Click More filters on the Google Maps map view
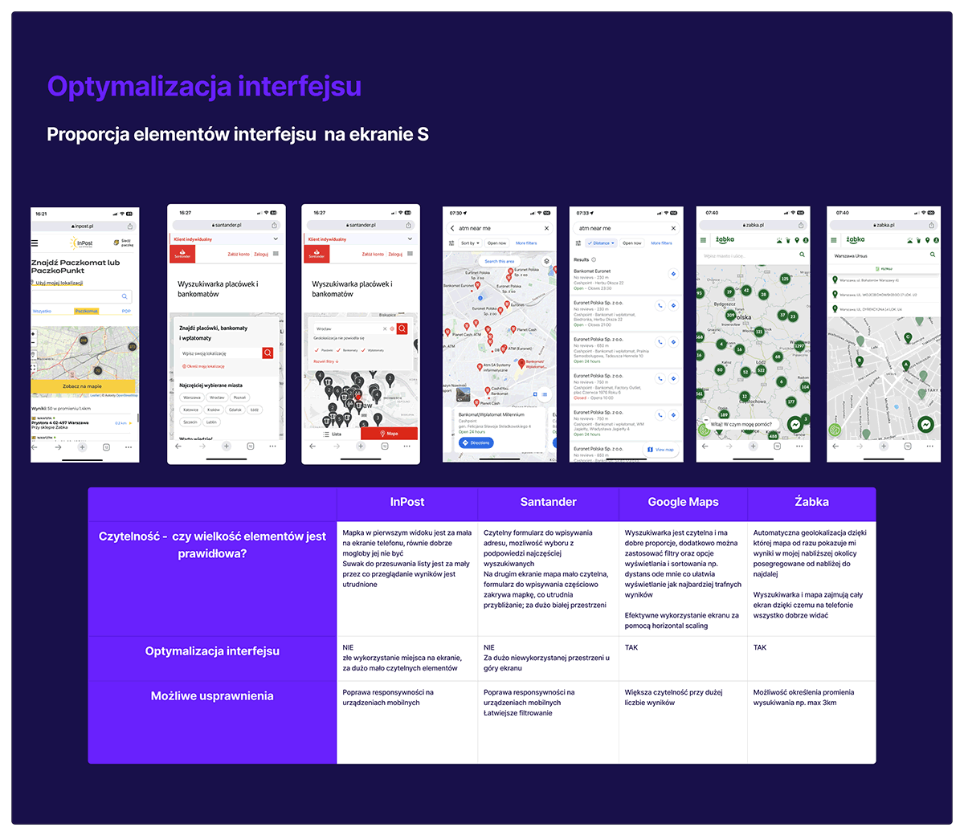This screenshot has height=836, width=964. [526, 243]
